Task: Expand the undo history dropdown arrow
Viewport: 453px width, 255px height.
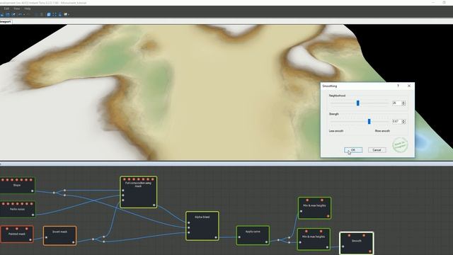Action: 24,14
